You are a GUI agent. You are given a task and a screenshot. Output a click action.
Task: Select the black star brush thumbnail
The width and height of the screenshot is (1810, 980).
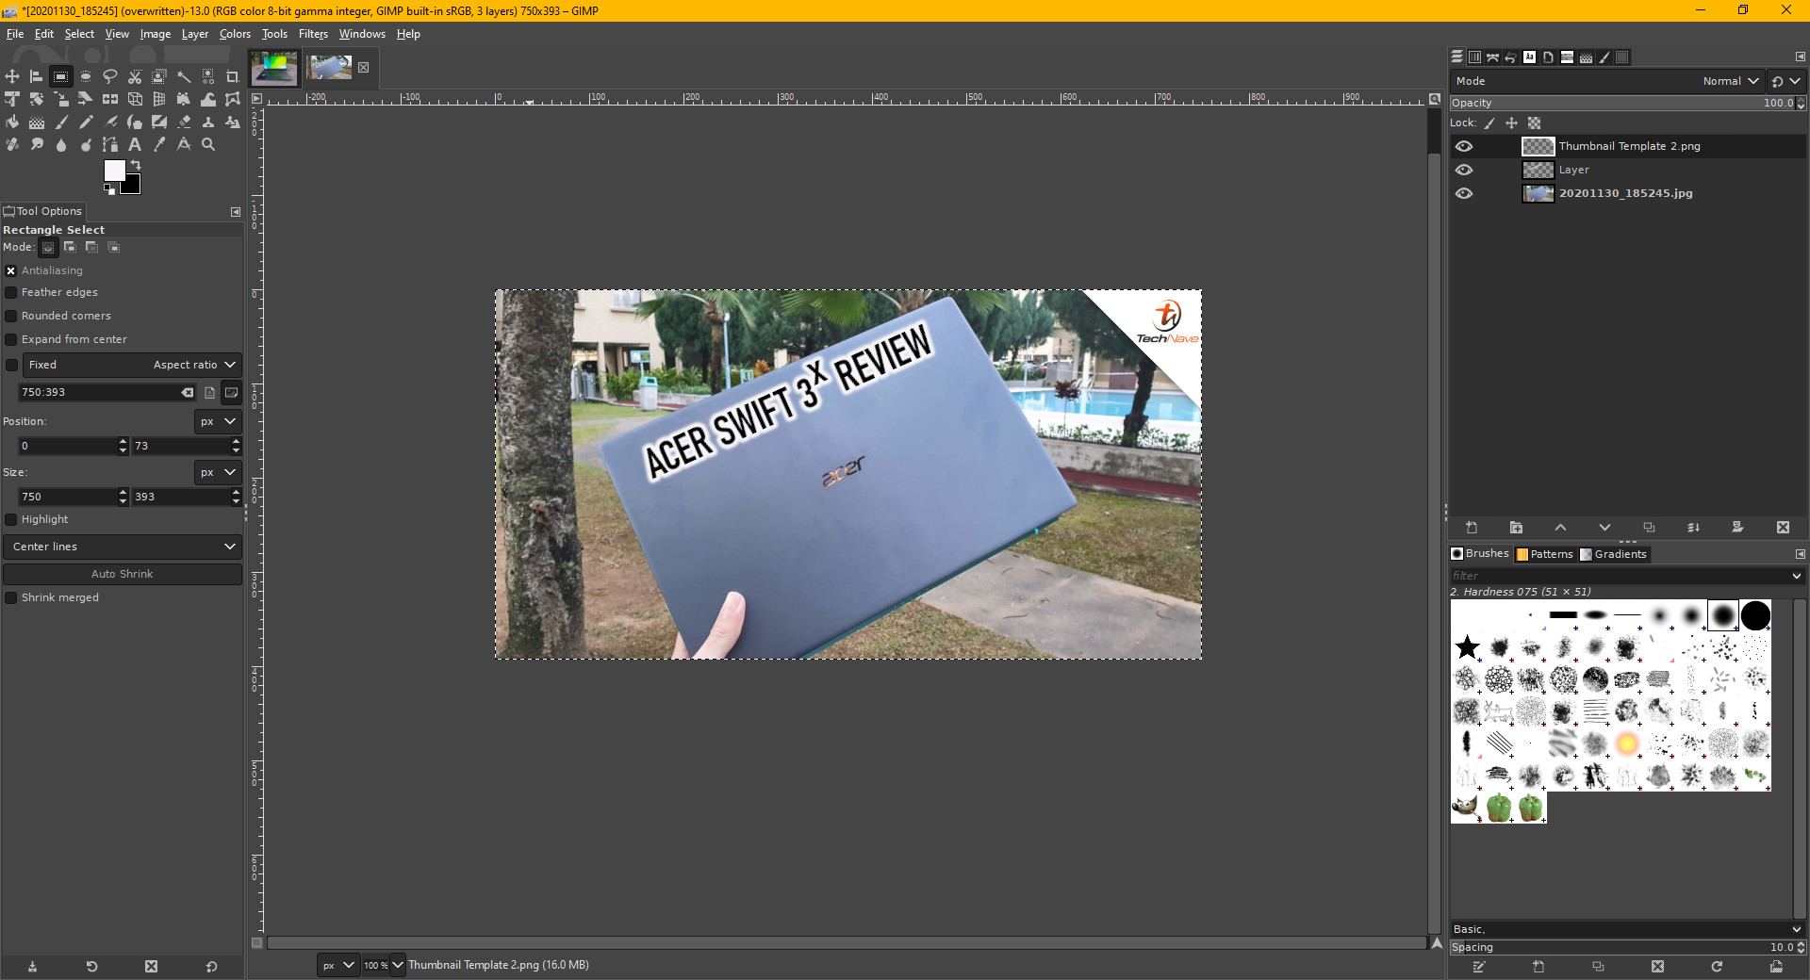pyautogui.click(x=1467, y=647)
